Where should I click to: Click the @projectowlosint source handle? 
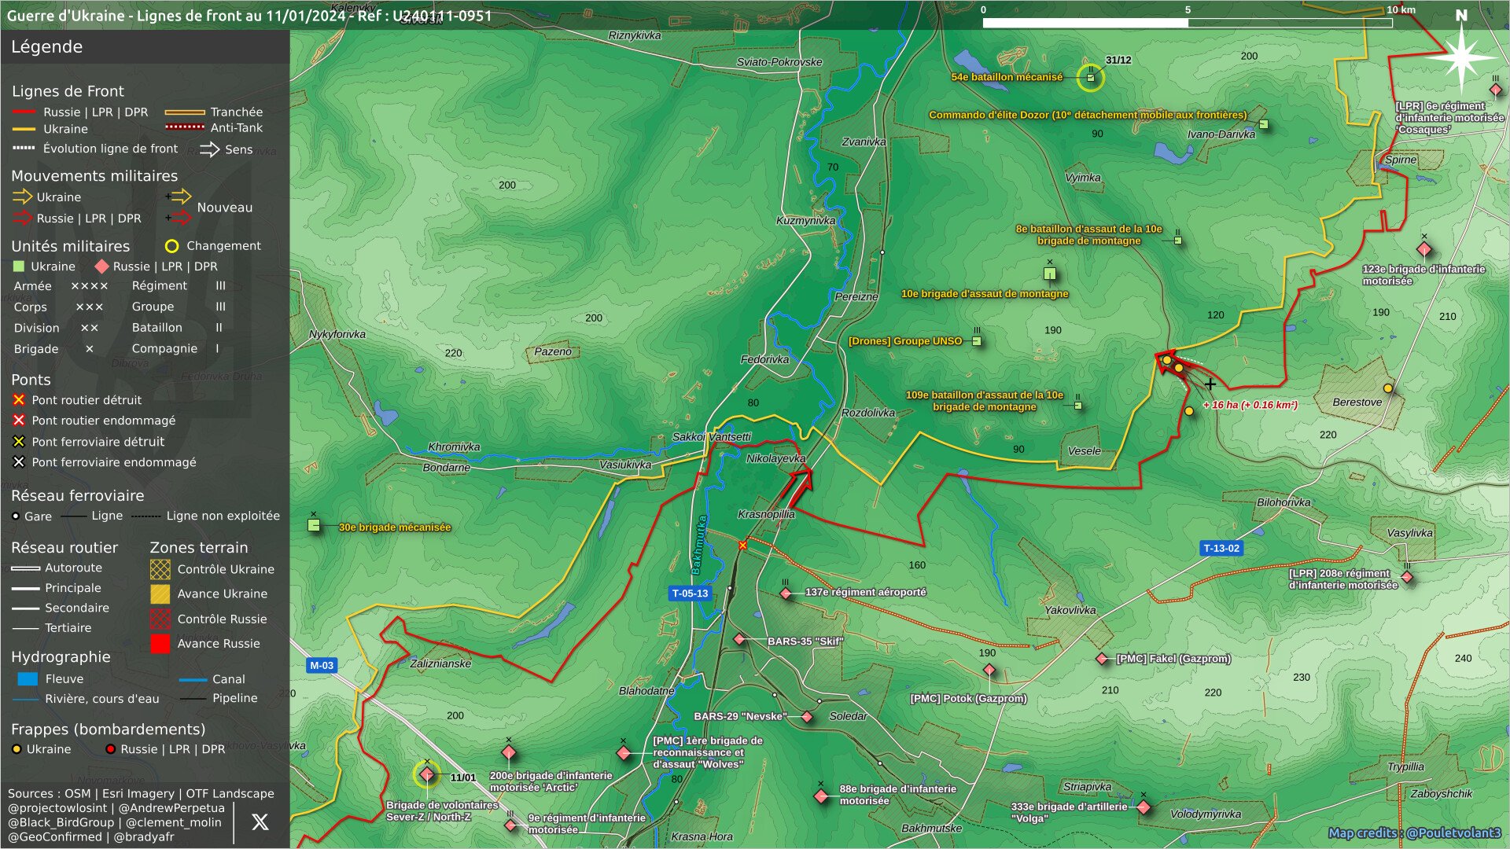tap(57, 808)
